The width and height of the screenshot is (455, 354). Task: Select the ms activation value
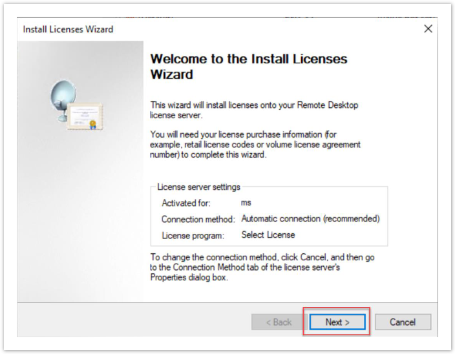pos(246,203)
